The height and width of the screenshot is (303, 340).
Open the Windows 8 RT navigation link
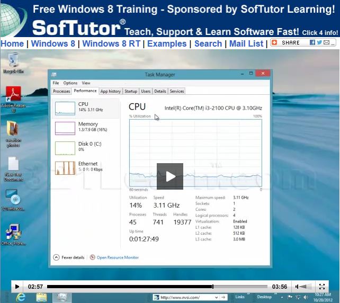111,43
